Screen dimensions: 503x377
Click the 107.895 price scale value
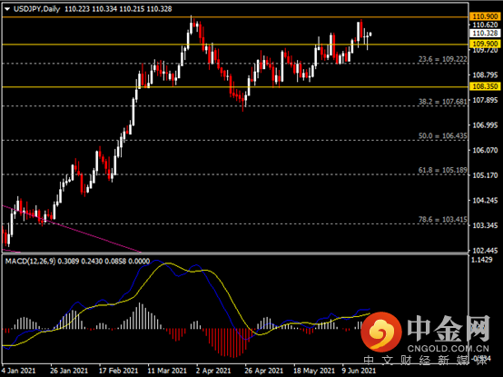[x=485, y=100]
